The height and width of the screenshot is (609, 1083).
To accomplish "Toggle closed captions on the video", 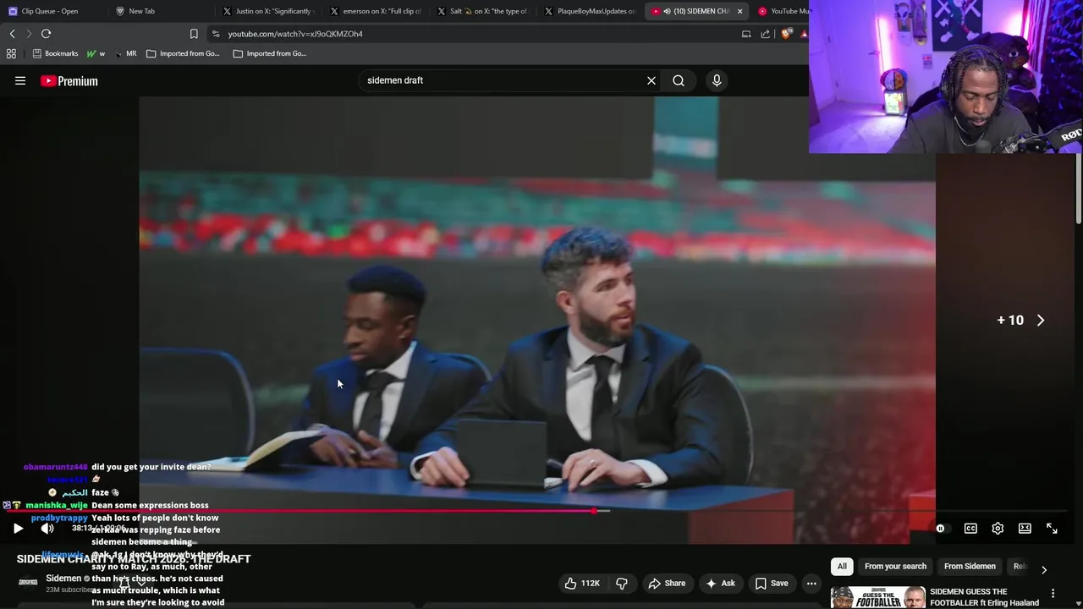I will 970,529.
